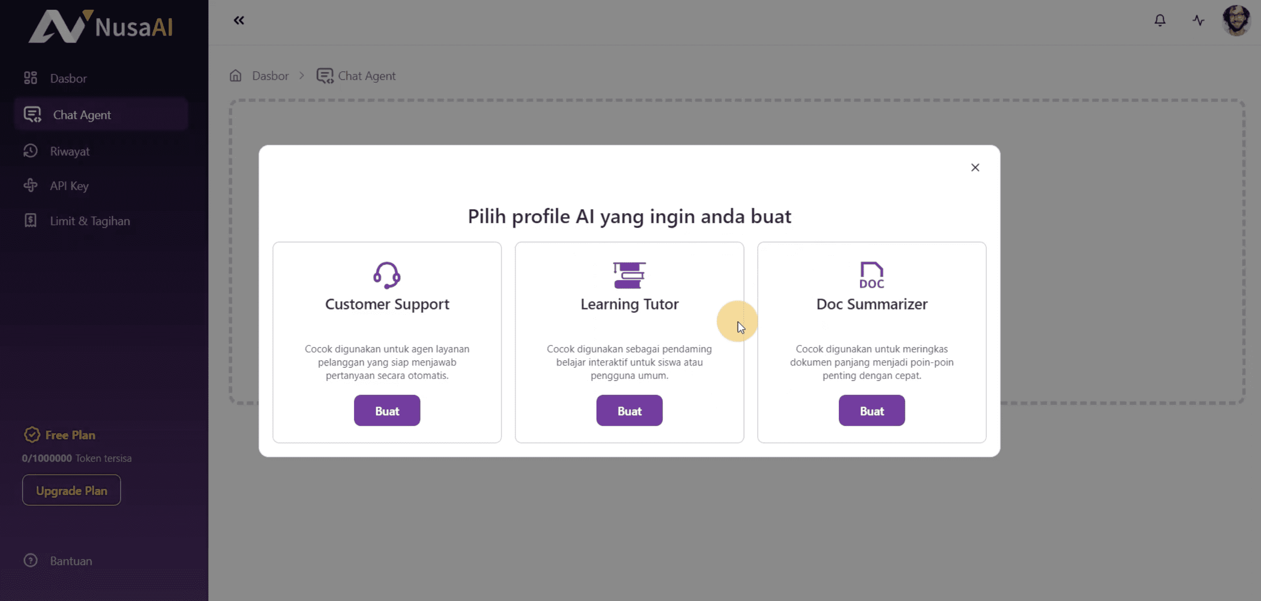Open the activity pulse icon
The width and height of the screenshot is (1261, 601).
click(x=1198, y=21)
